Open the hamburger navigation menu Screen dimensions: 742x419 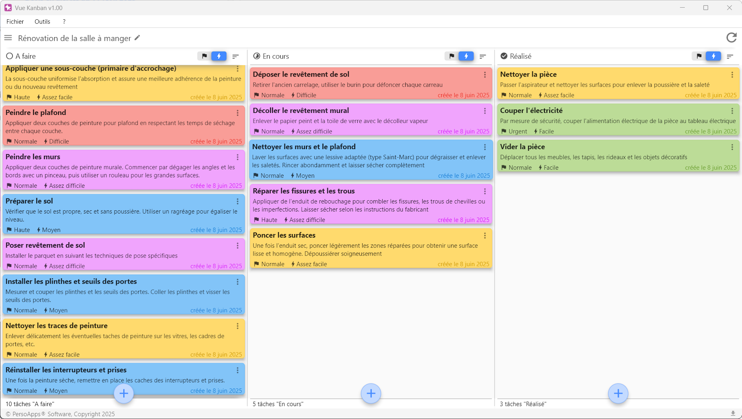(8, 38)
